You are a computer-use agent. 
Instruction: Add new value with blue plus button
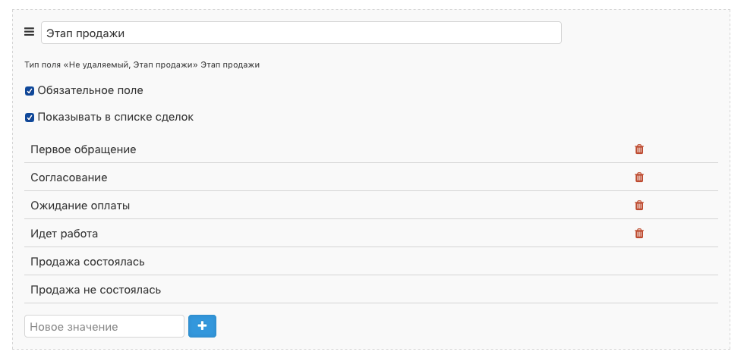pyautogui.click(x=202, y=326)
